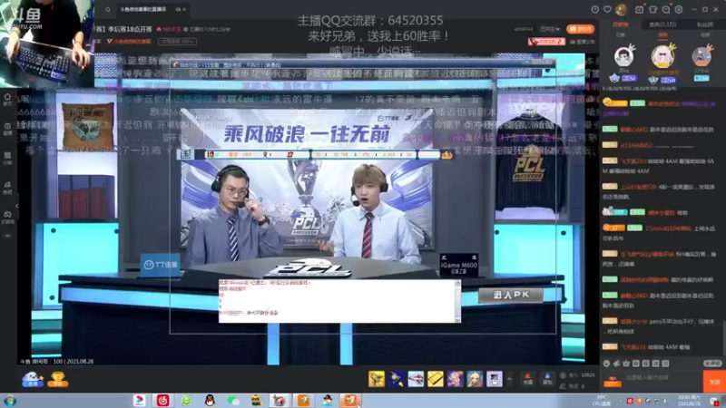Send the airplane gift
This screenshot has width=726, height=408.
[x=416, y=379]
